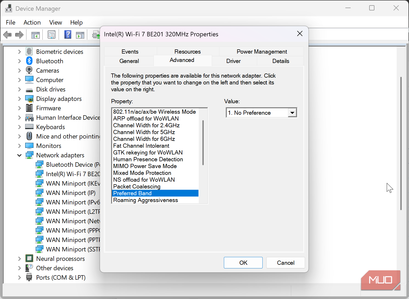This screenshot has height=299, width=409.
Task: Click the Action Pane toolbar icon
Action: click(80, 35)
